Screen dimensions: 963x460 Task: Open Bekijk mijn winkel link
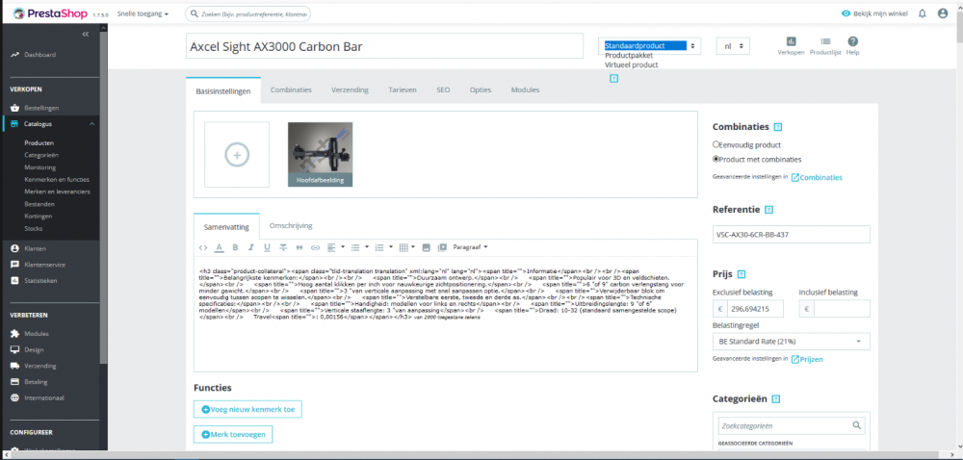872,13
